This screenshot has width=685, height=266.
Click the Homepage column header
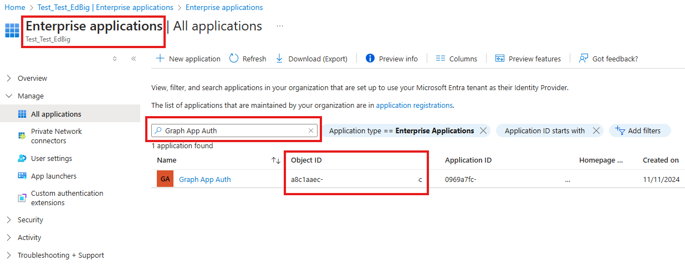tap(601, 160)
